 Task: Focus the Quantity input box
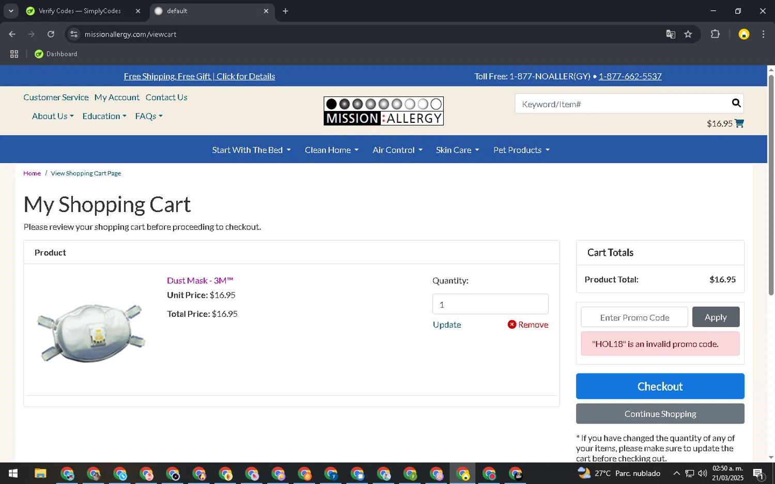pos(490,304)
